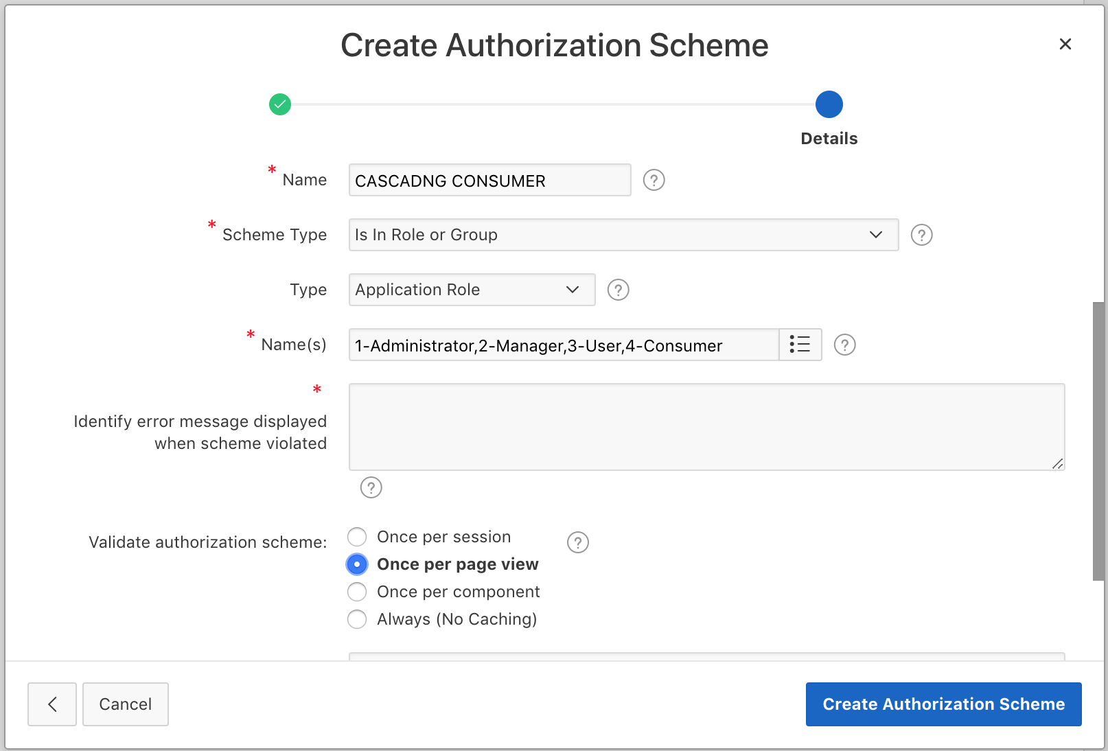Click the completed first wizard step
Viewport: 1108px width, 751px height.
click(x=280, y=104)
